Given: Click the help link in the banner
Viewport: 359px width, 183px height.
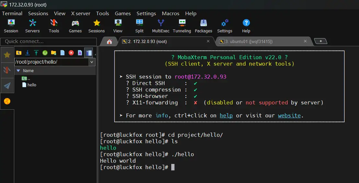Looking at the screenshot, I should [226, 115].
